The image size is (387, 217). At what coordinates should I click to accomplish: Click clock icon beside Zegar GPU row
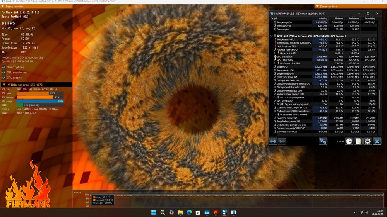tap(275, 67)
